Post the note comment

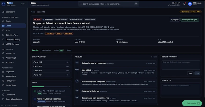[x=197, y=73]
